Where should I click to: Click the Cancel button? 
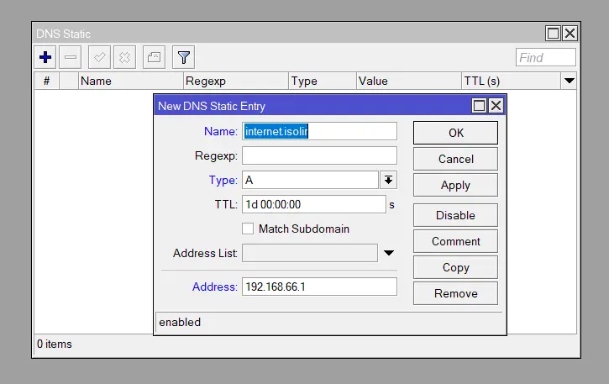point(455,159)
